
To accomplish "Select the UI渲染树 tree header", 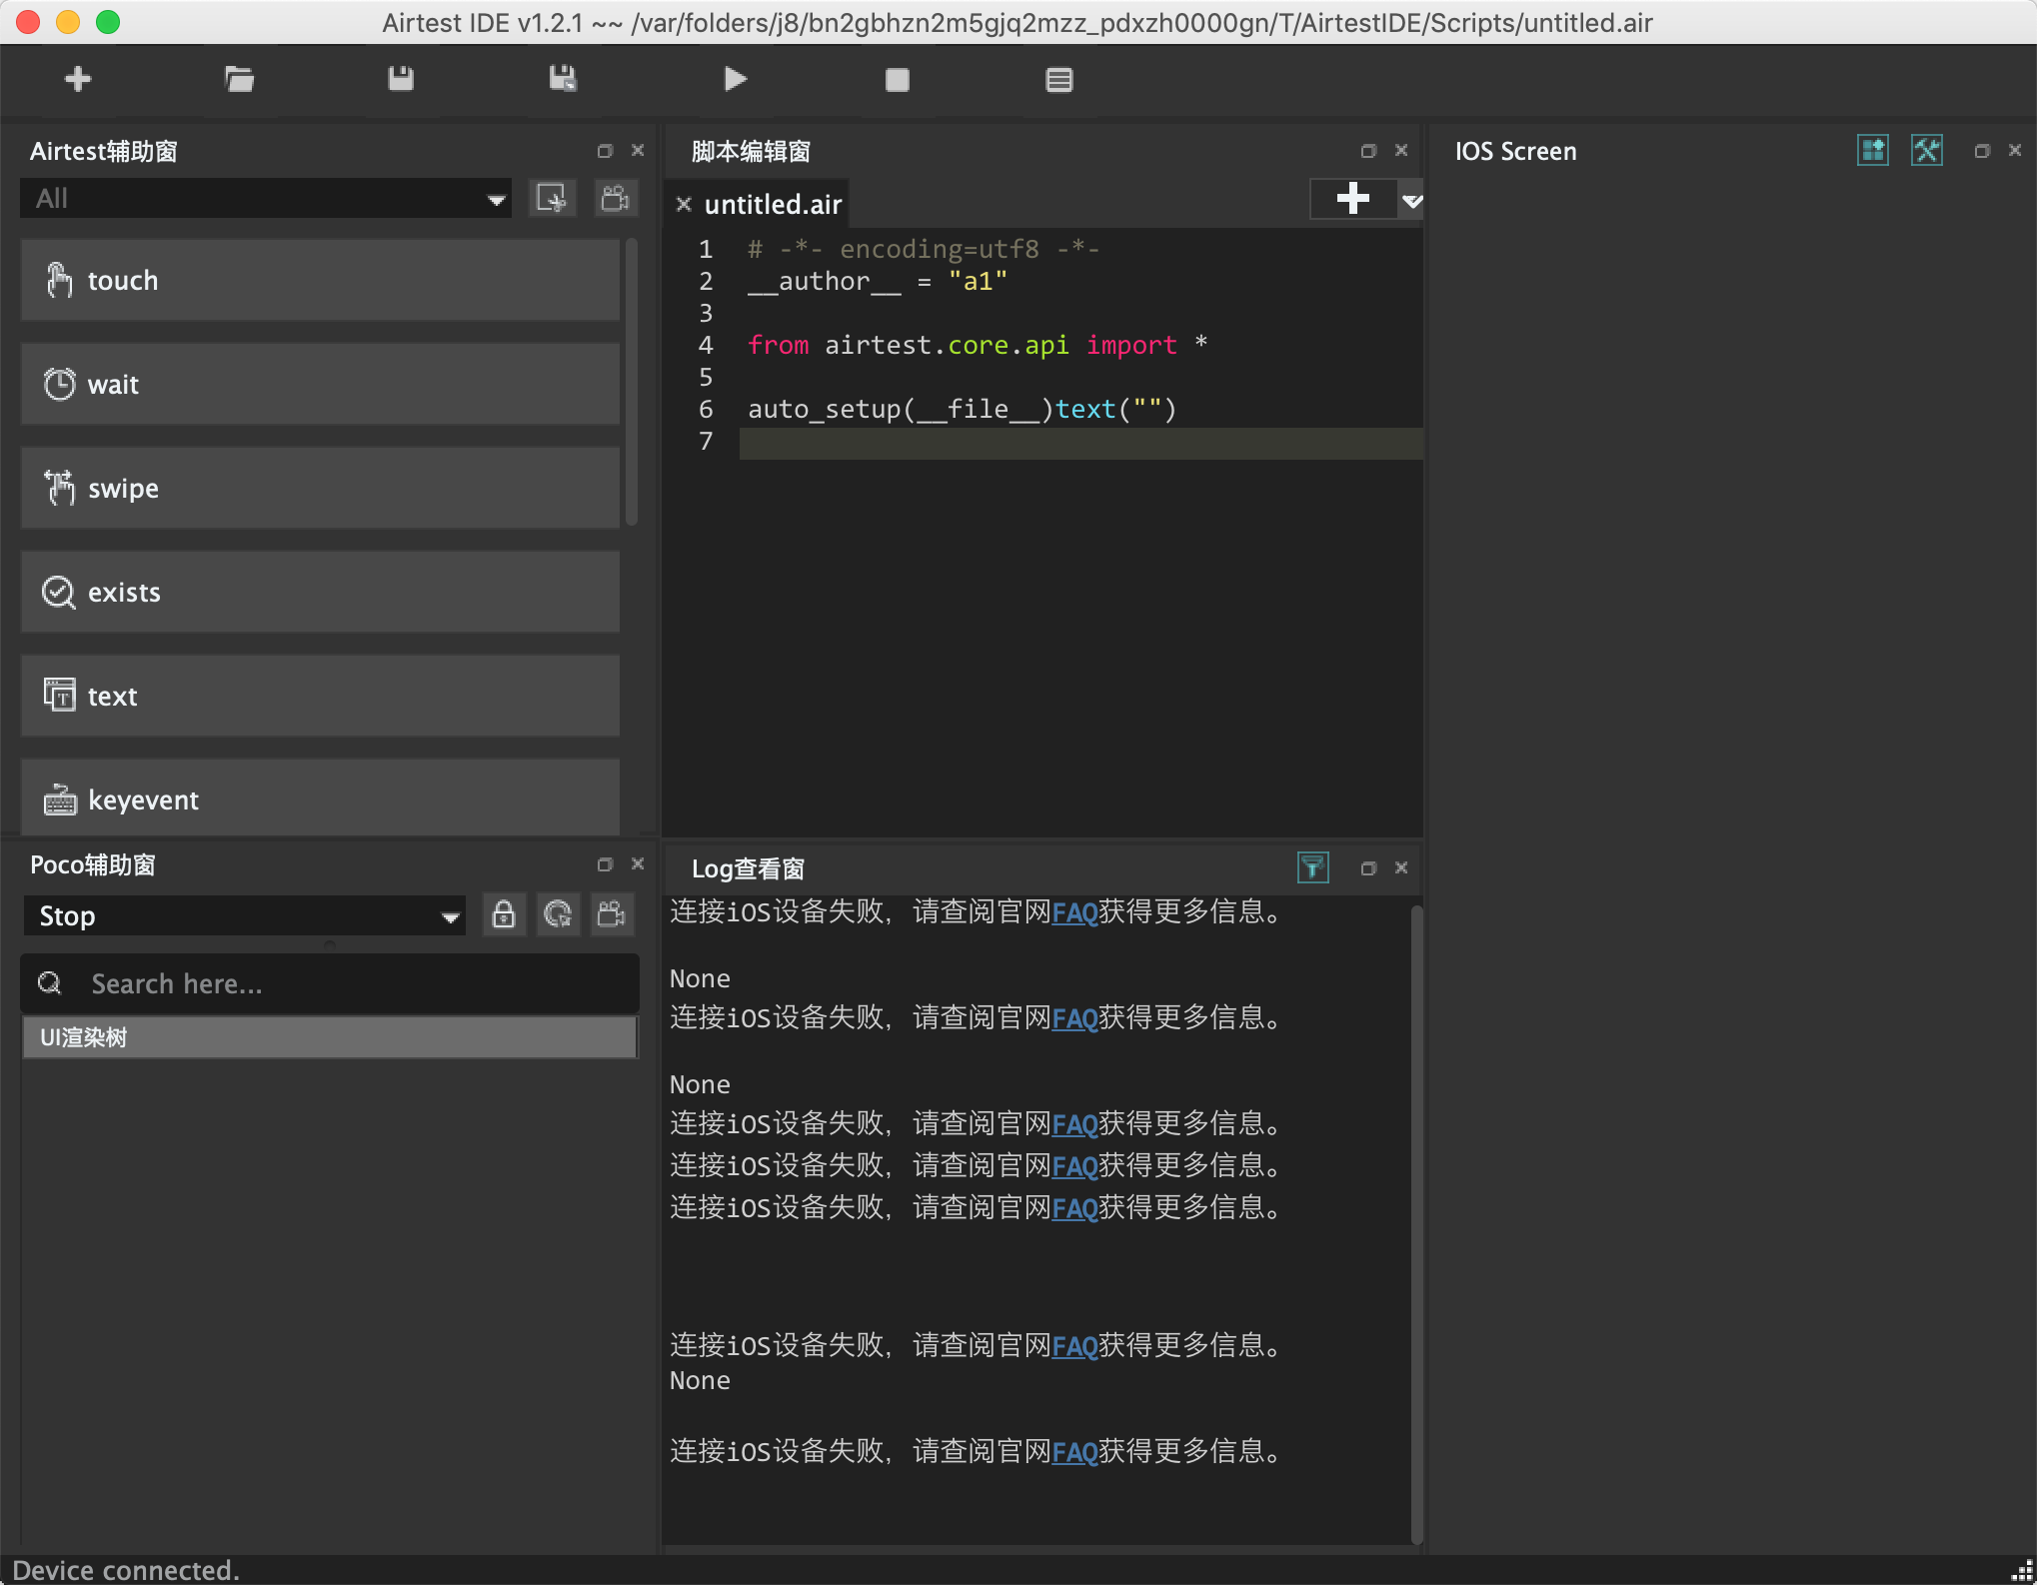I will 330,1037.
